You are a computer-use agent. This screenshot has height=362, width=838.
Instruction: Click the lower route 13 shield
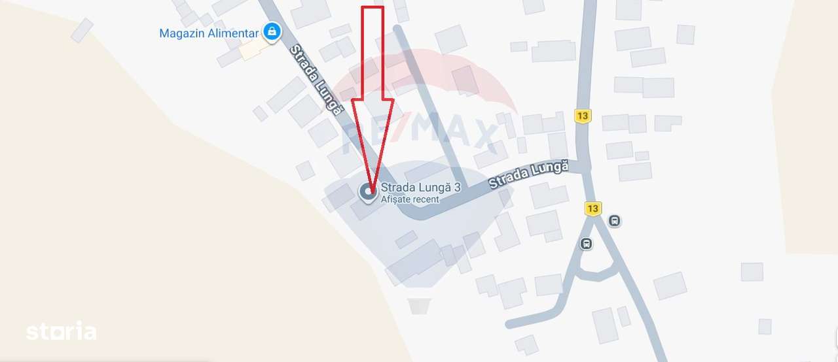point(592,208)
